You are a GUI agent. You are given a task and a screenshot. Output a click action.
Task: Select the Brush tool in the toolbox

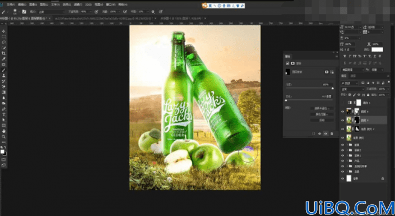pyautogui.click(x=3, y=70)
